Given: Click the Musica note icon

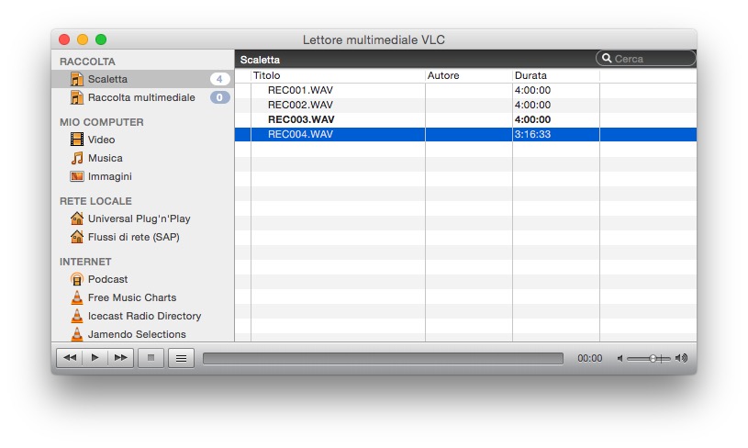Looking at the screenshot, I should click(x=76, y=158).
